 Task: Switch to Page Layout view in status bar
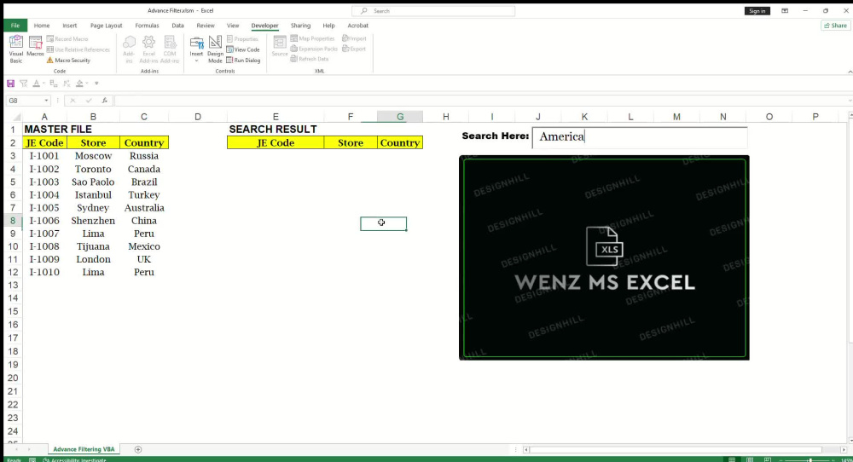[x=750, y=459]
